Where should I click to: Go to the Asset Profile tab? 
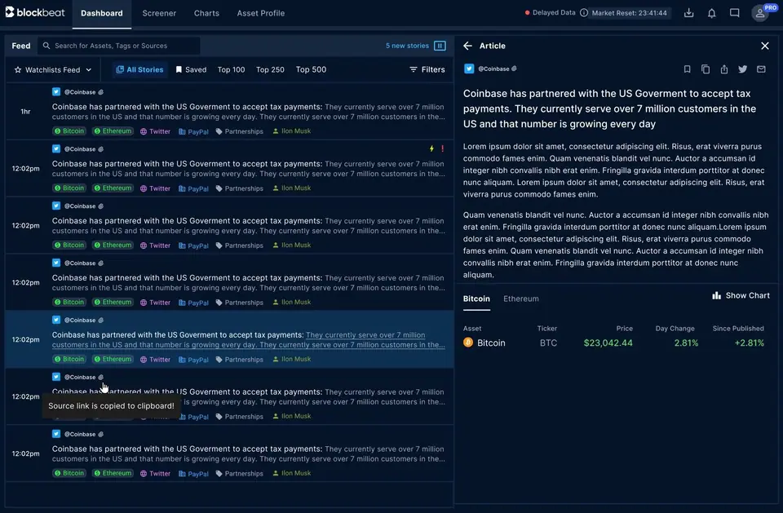(x=261, y=14)
